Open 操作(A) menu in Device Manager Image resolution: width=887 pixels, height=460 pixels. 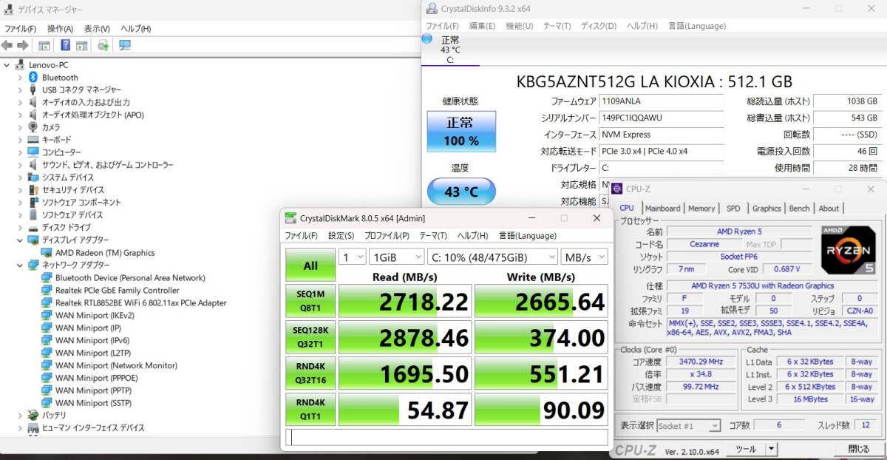click(60, 28)
